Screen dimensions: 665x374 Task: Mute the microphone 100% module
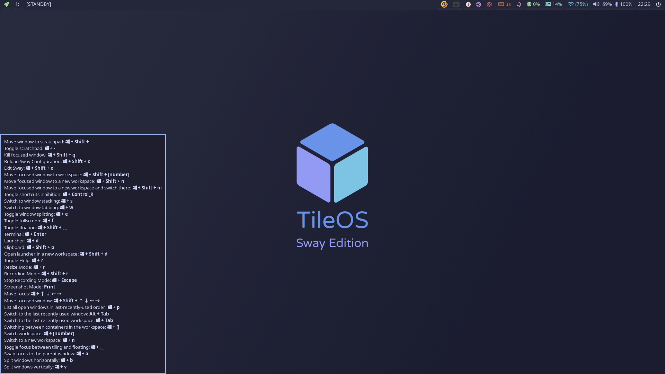click(623, 4)
